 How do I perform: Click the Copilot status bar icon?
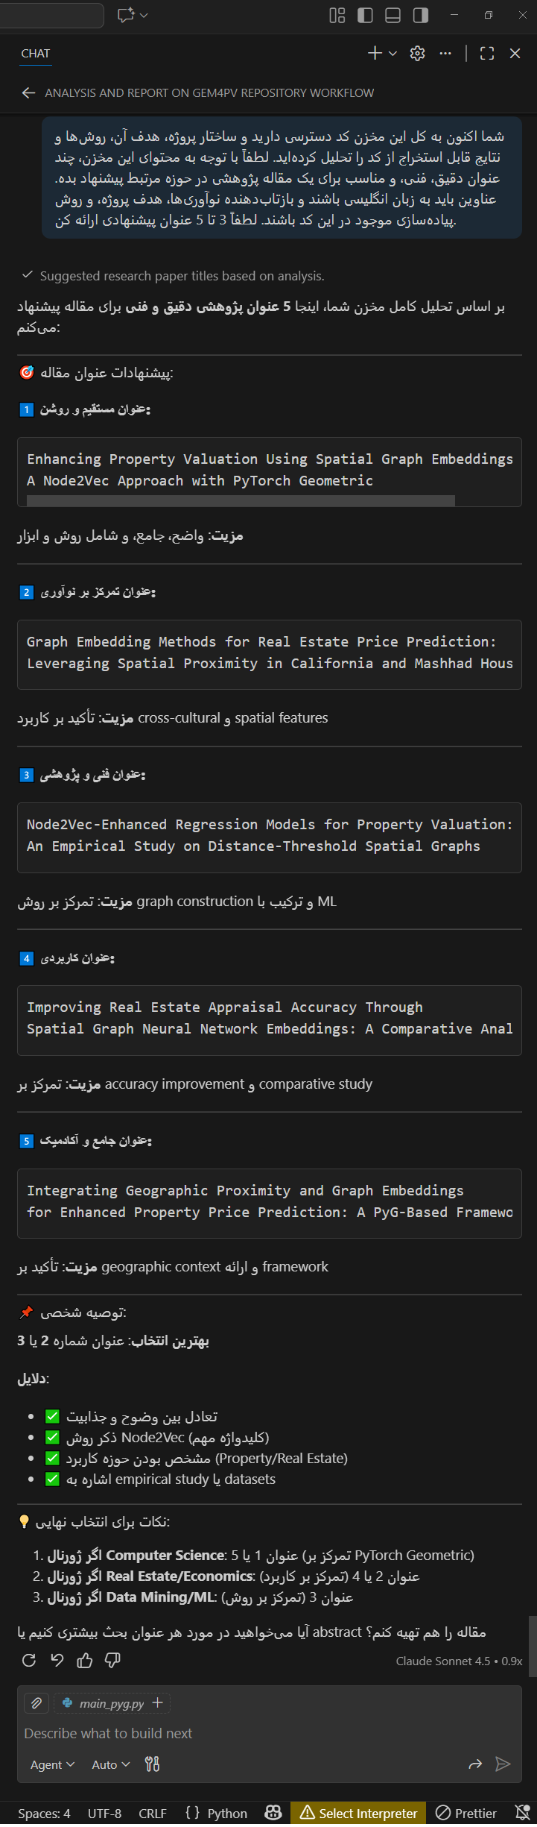(x=273, y=1814)
